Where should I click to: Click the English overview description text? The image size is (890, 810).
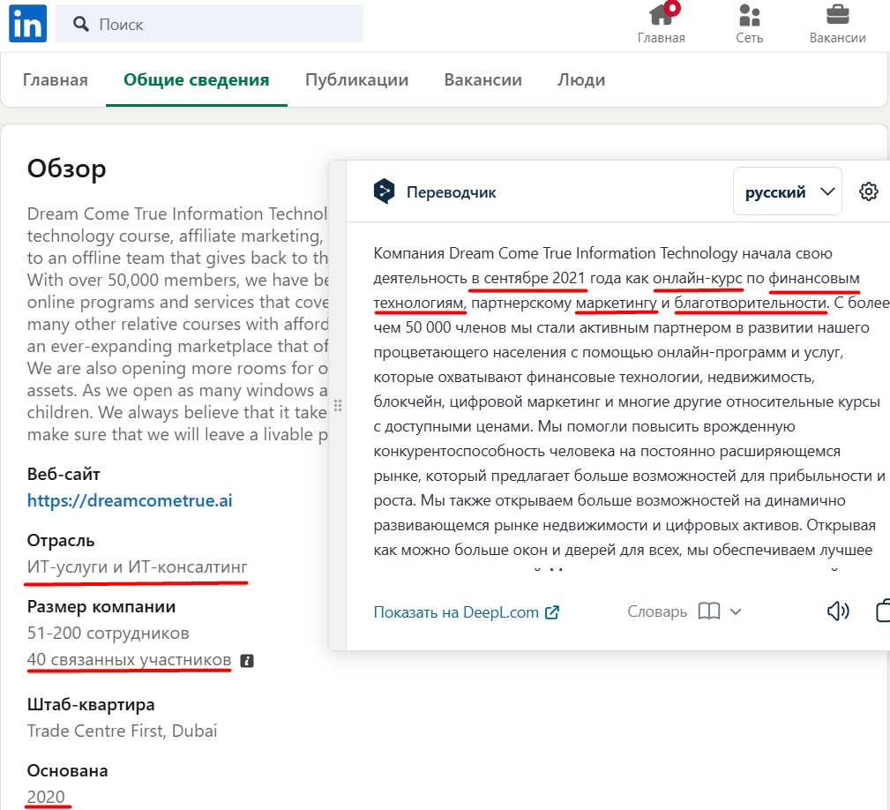point(177,324)
